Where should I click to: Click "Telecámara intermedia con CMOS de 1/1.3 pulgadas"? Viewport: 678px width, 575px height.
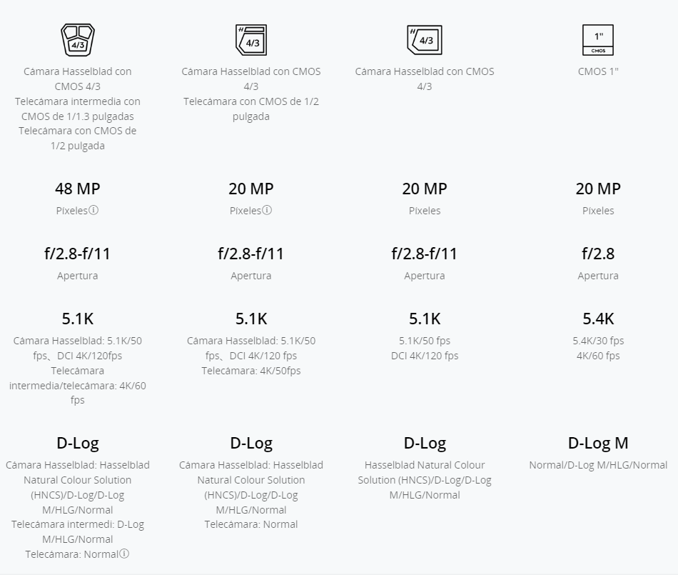coord(77,109)
